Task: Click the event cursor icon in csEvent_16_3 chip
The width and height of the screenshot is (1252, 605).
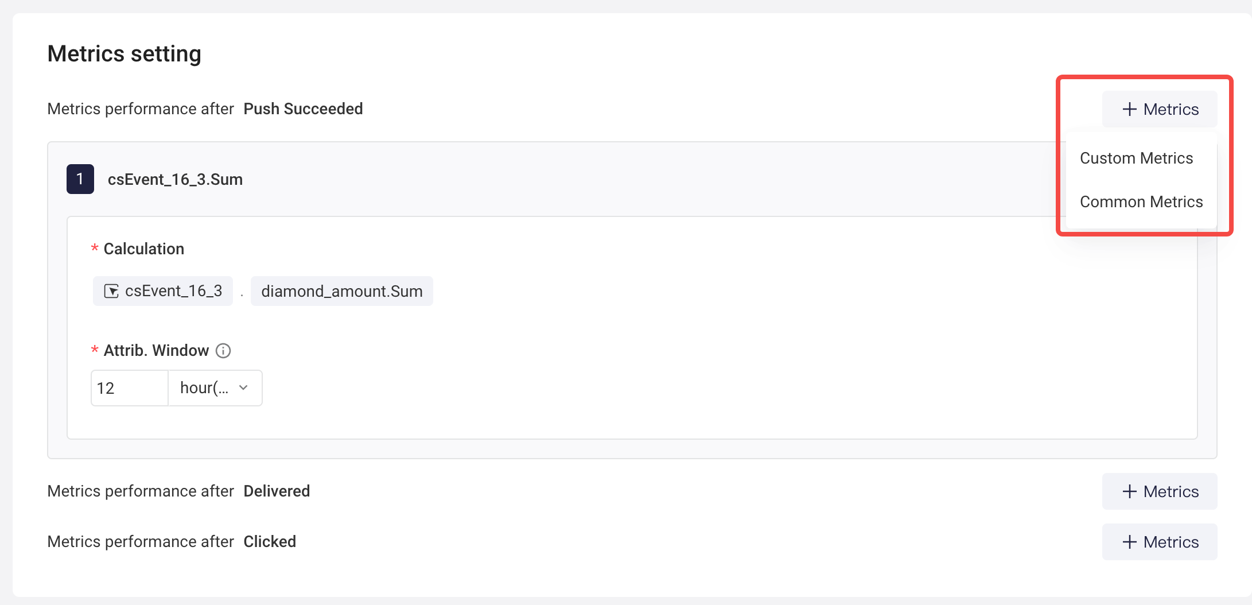Action: click(x=111, y=291)
